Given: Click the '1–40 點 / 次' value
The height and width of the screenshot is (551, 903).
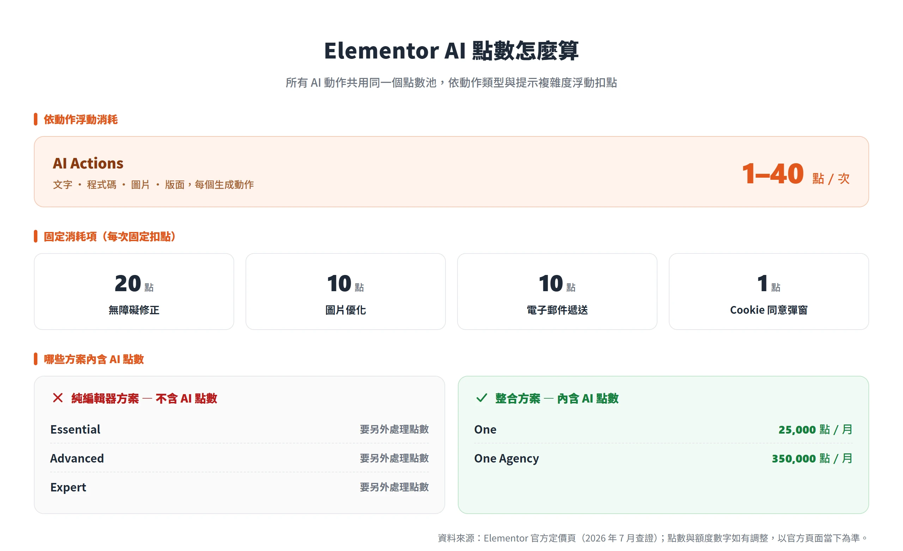Looking at the screenshot, I should 796,174.
